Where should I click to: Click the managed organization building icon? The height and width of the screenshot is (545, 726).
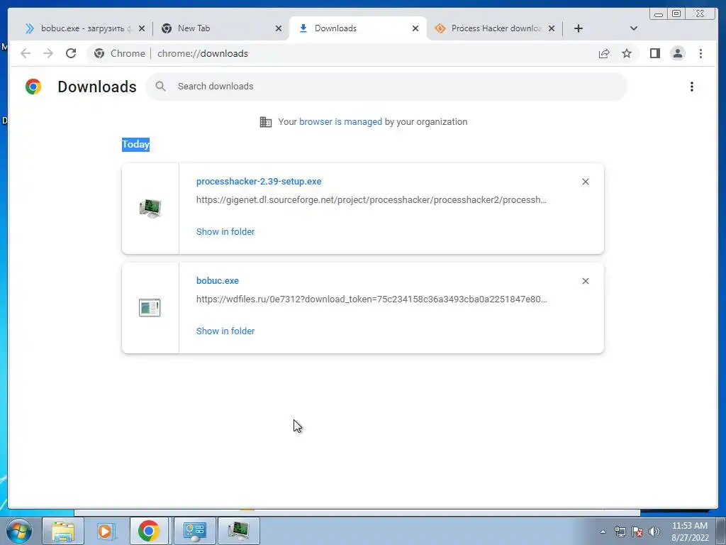coord(266,122)
